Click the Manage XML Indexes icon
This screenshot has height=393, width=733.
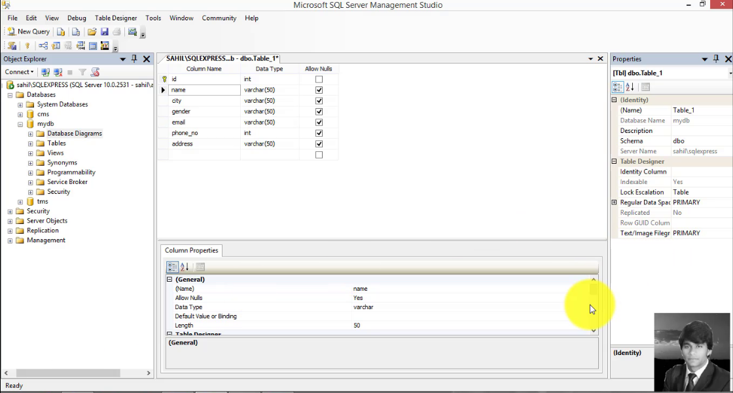coord(80,45)
